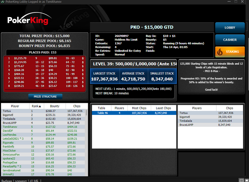Click average stack value 42,718,750
The width and height of the screenshot is (249, 182).
tap(133, 79)
